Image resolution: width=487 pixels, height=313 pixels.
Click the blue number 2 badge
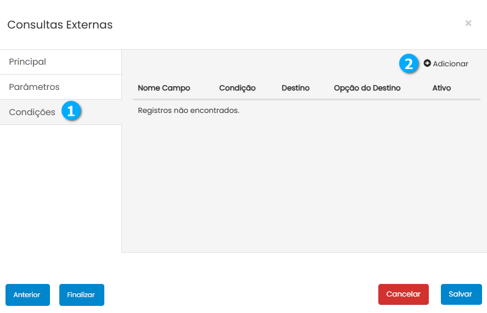[x=408, y=64]
